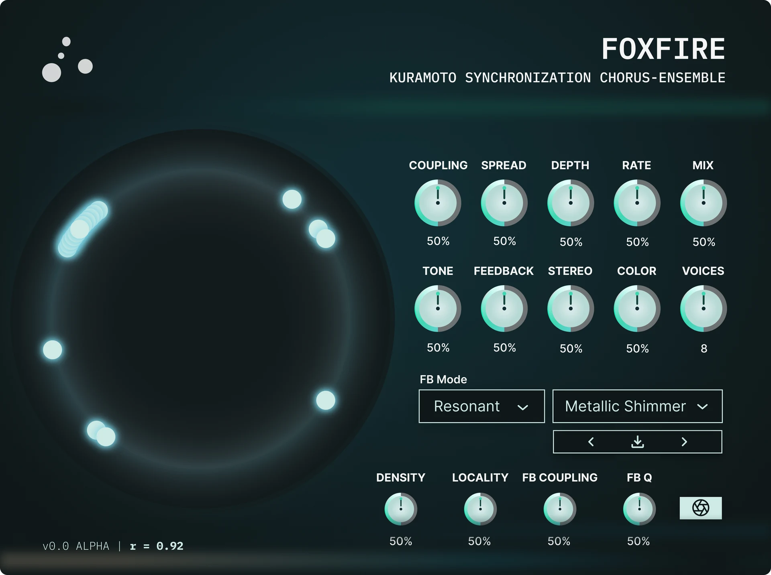Viewport: 771px width, 575px height.
Task: Click the FB COUPLING label
Action: pyautogui.click(x=560, y=477)
